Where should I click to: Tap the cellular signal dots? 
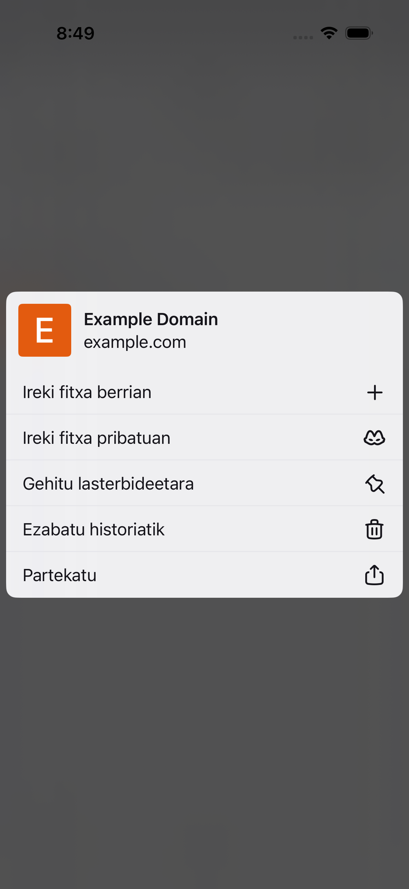pos(303,37)
